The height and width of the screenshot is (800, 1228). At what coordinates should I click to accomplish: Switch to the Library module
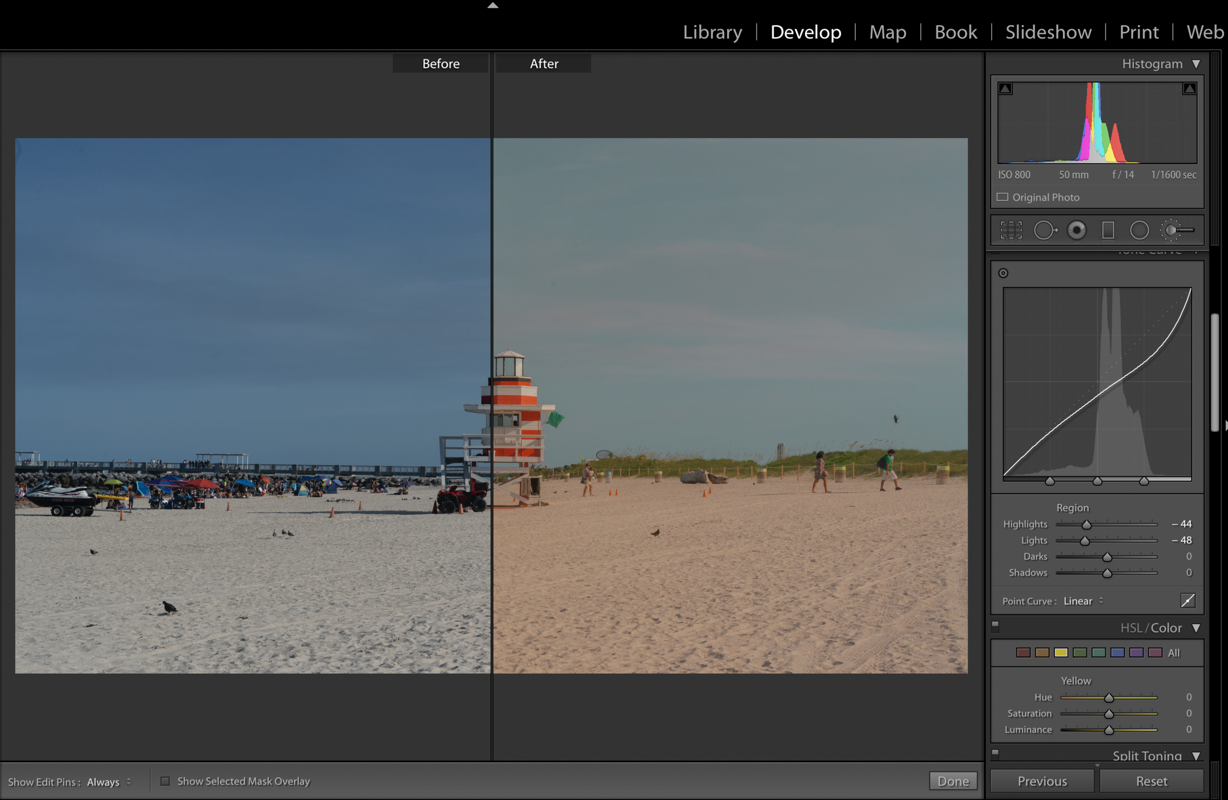click(x=713, y=32)
